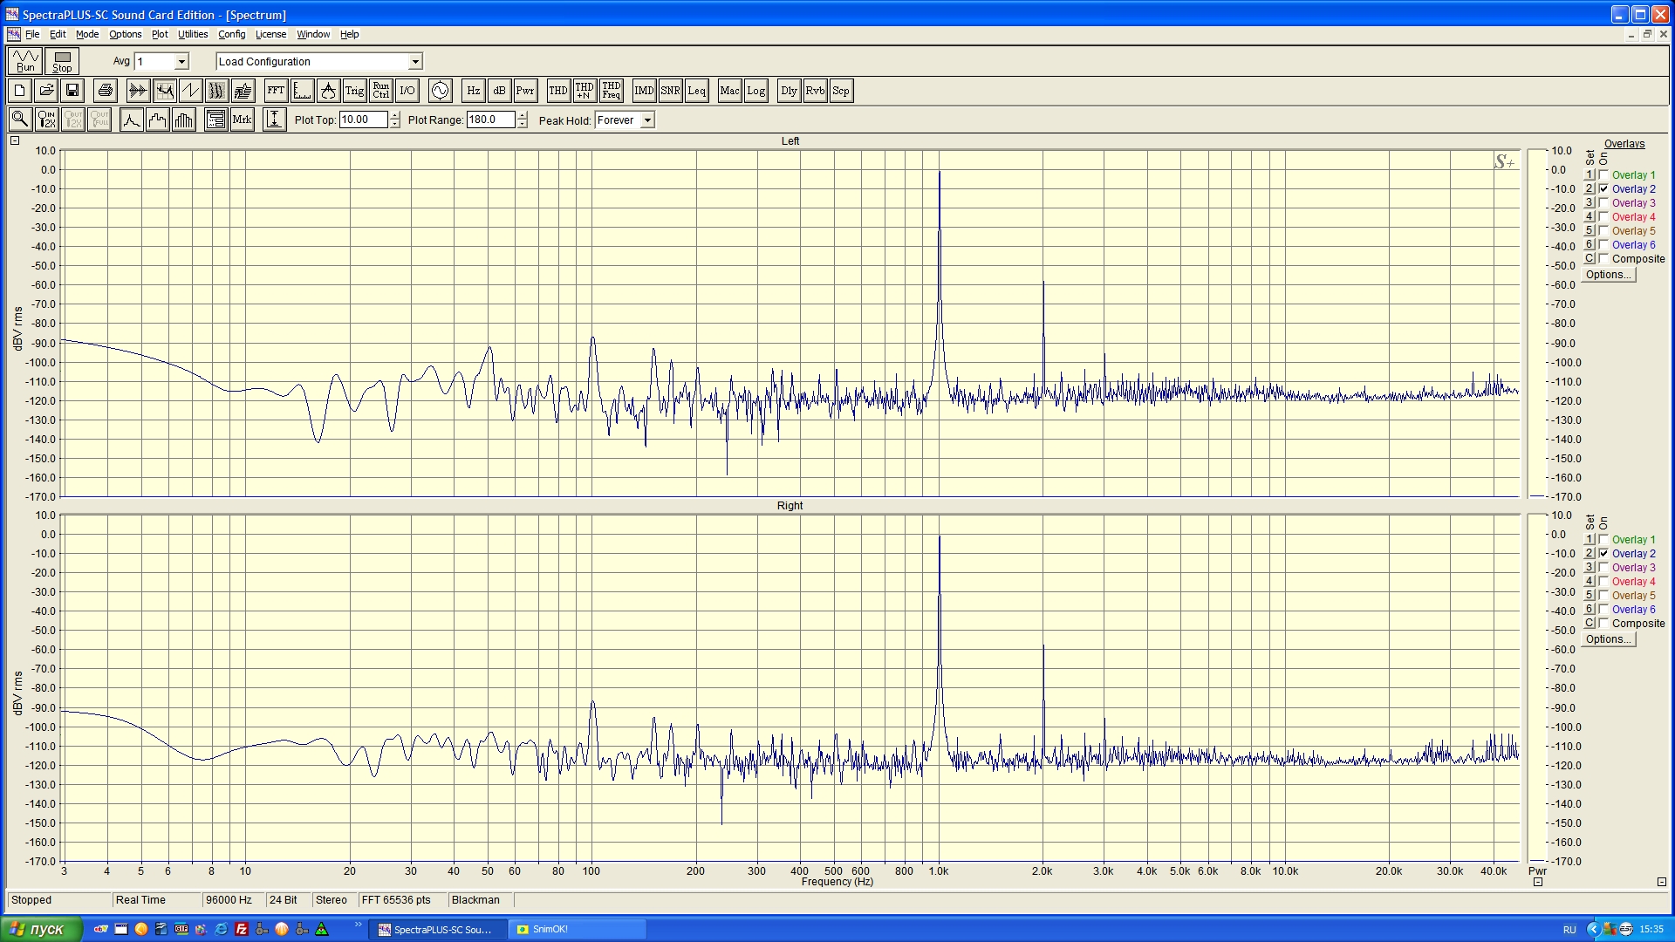Toggle Composite checkbox on Left plot
Image resolution: width=1675 pixels, height=942 pixels.
[x=1603, y=259]
